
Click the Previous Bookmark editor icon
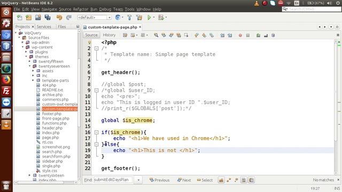pos(197,35)
